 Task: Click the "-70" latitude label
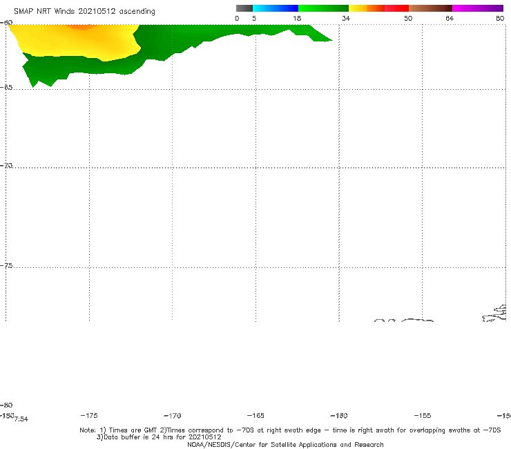click(6, 166)
